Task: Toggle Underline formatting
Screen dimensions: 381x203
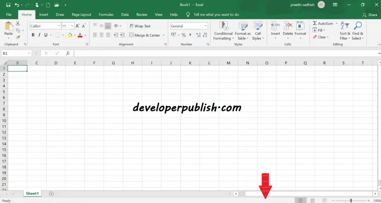Action: click(x=46, y=35)
